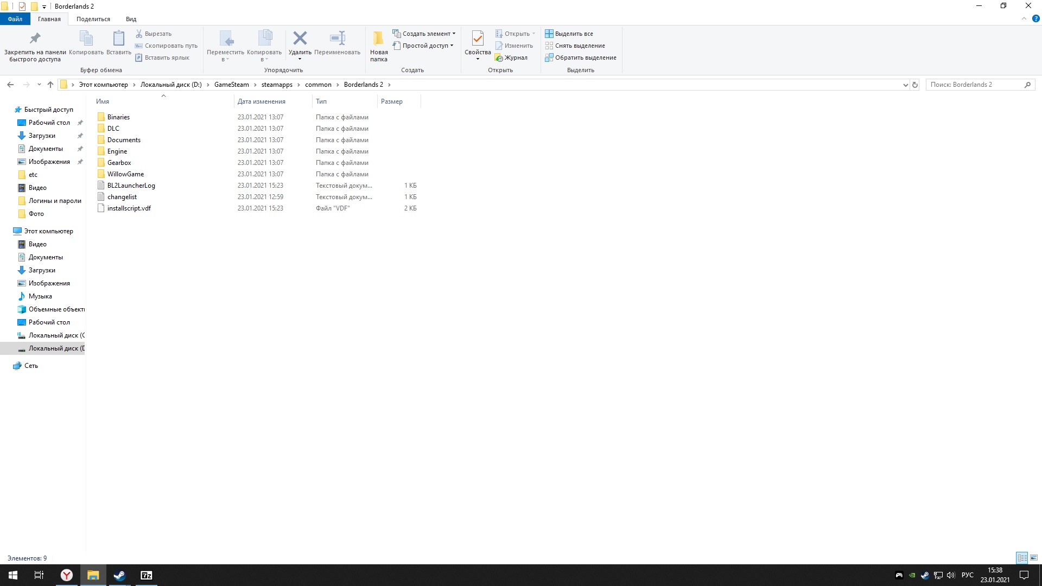Collapse the ribbon with chevron arrow
This screenshot has width=1042, height=586.
click(1024, 19)
